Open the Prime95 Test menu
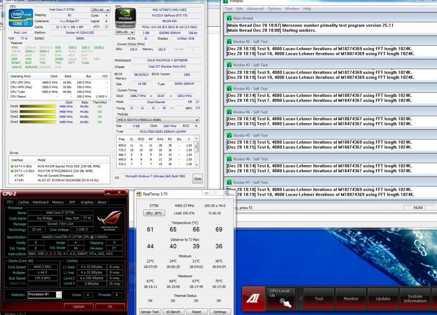 229,9
